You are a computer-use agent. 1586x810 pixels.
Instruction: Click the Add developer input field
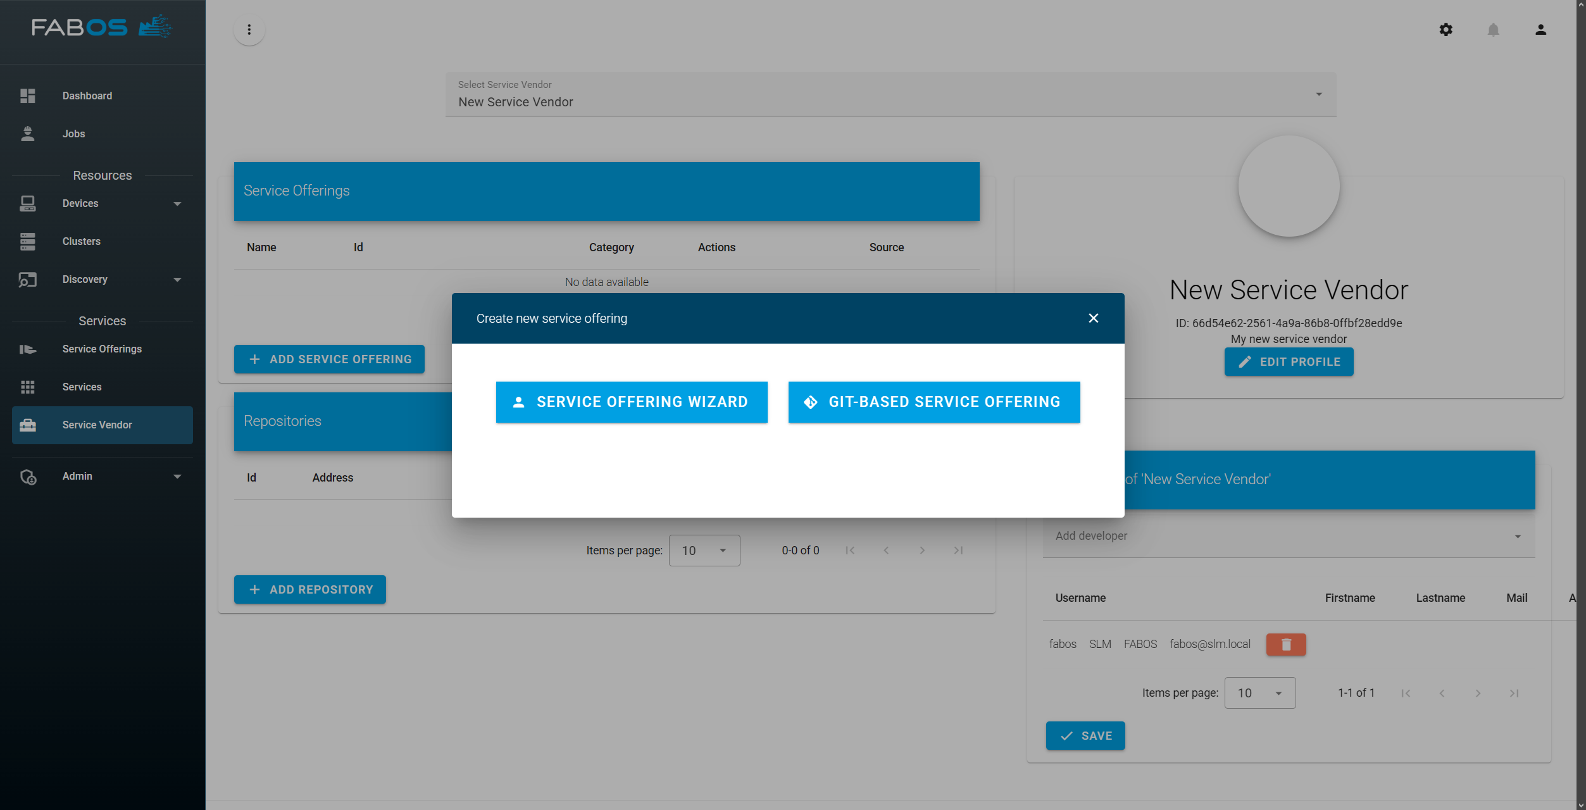tap(1285, 536)
